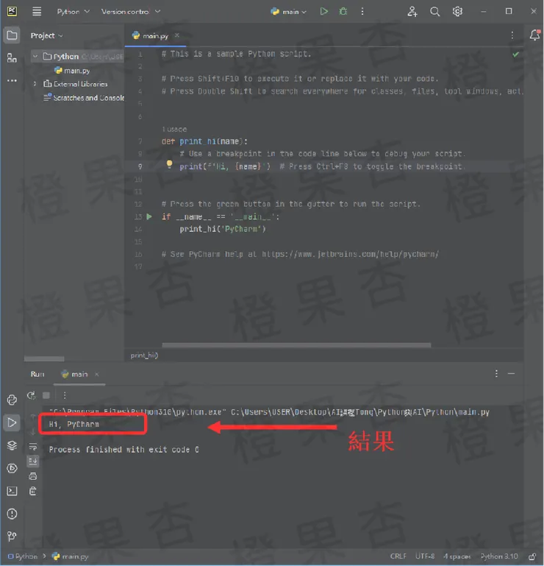Open IDE settings gear
Viewport: 544px width, 566px height.
pos(457,12)
